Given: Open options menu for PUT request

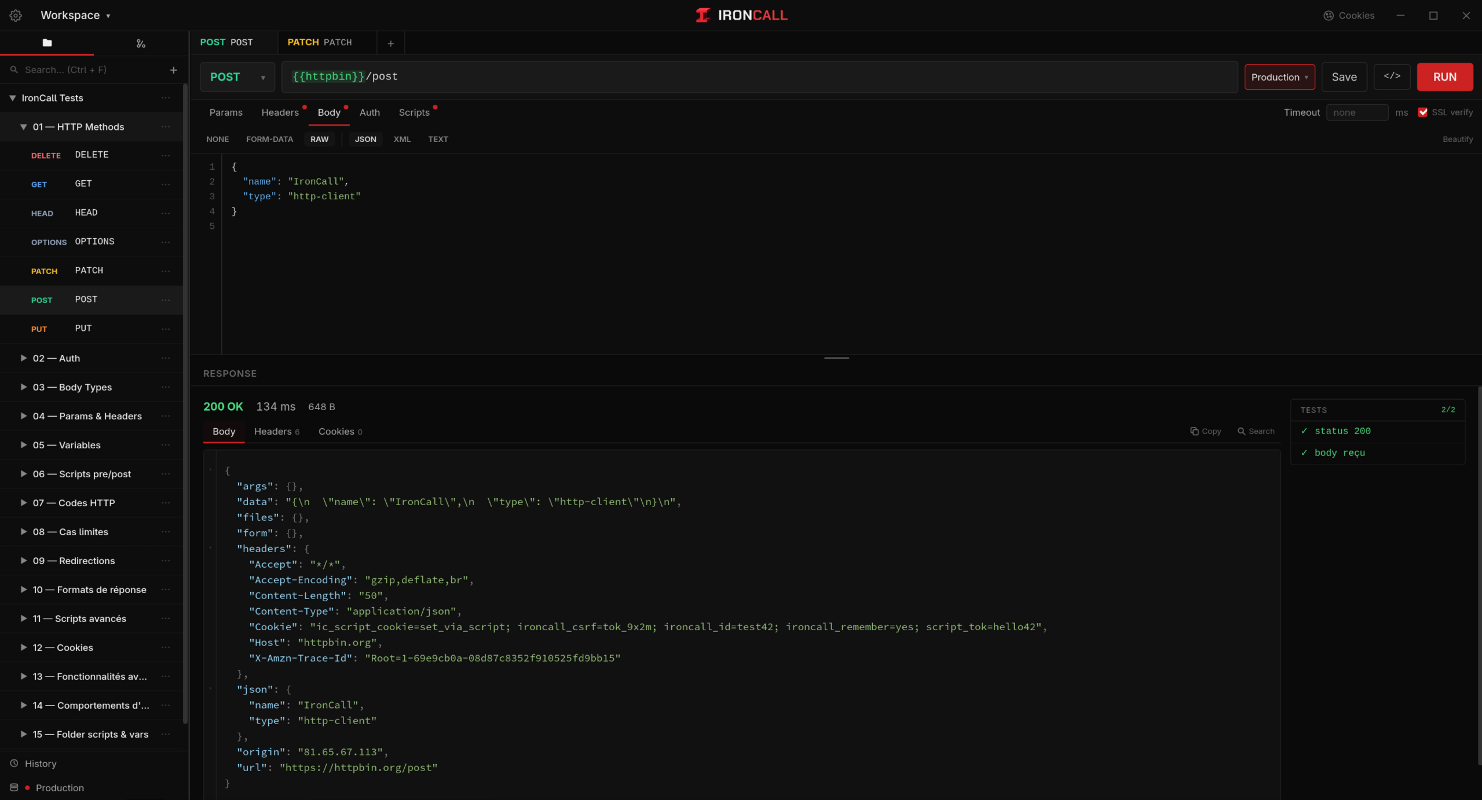Looking at the screenshot, I should [166, 329].
